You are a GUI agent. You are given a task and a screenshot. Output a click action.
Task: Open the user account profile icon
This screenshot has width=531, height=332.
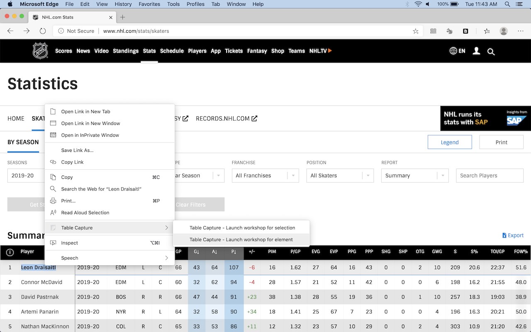pyautogui.click(x=476, y=51)
